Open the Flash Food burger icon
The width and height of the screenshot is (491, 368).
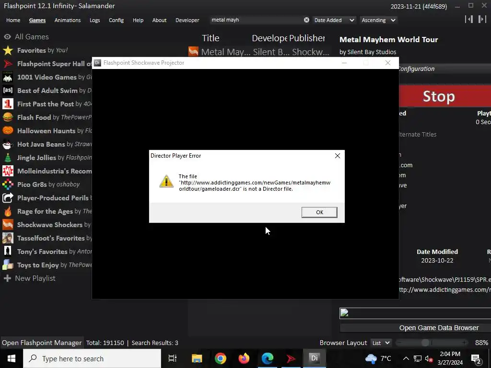coord(8,117)
